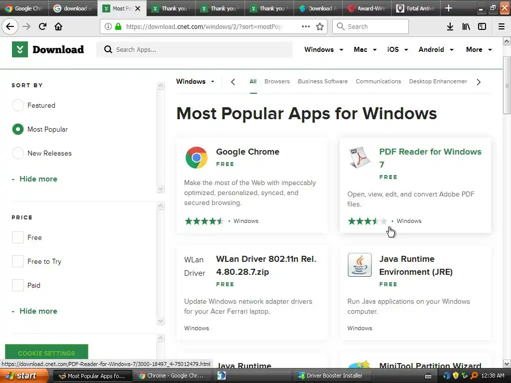Open the Library icon in Firefox toolbar
Image resolution: width=511 pixels, height=383 pixels.
[466, 26]
